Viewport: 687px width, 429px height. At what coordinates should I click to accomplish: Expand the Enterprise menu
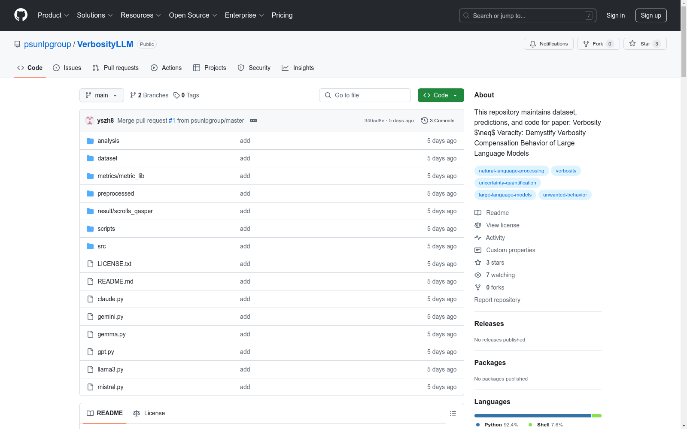pyautogui.click(x=244, y=15)
